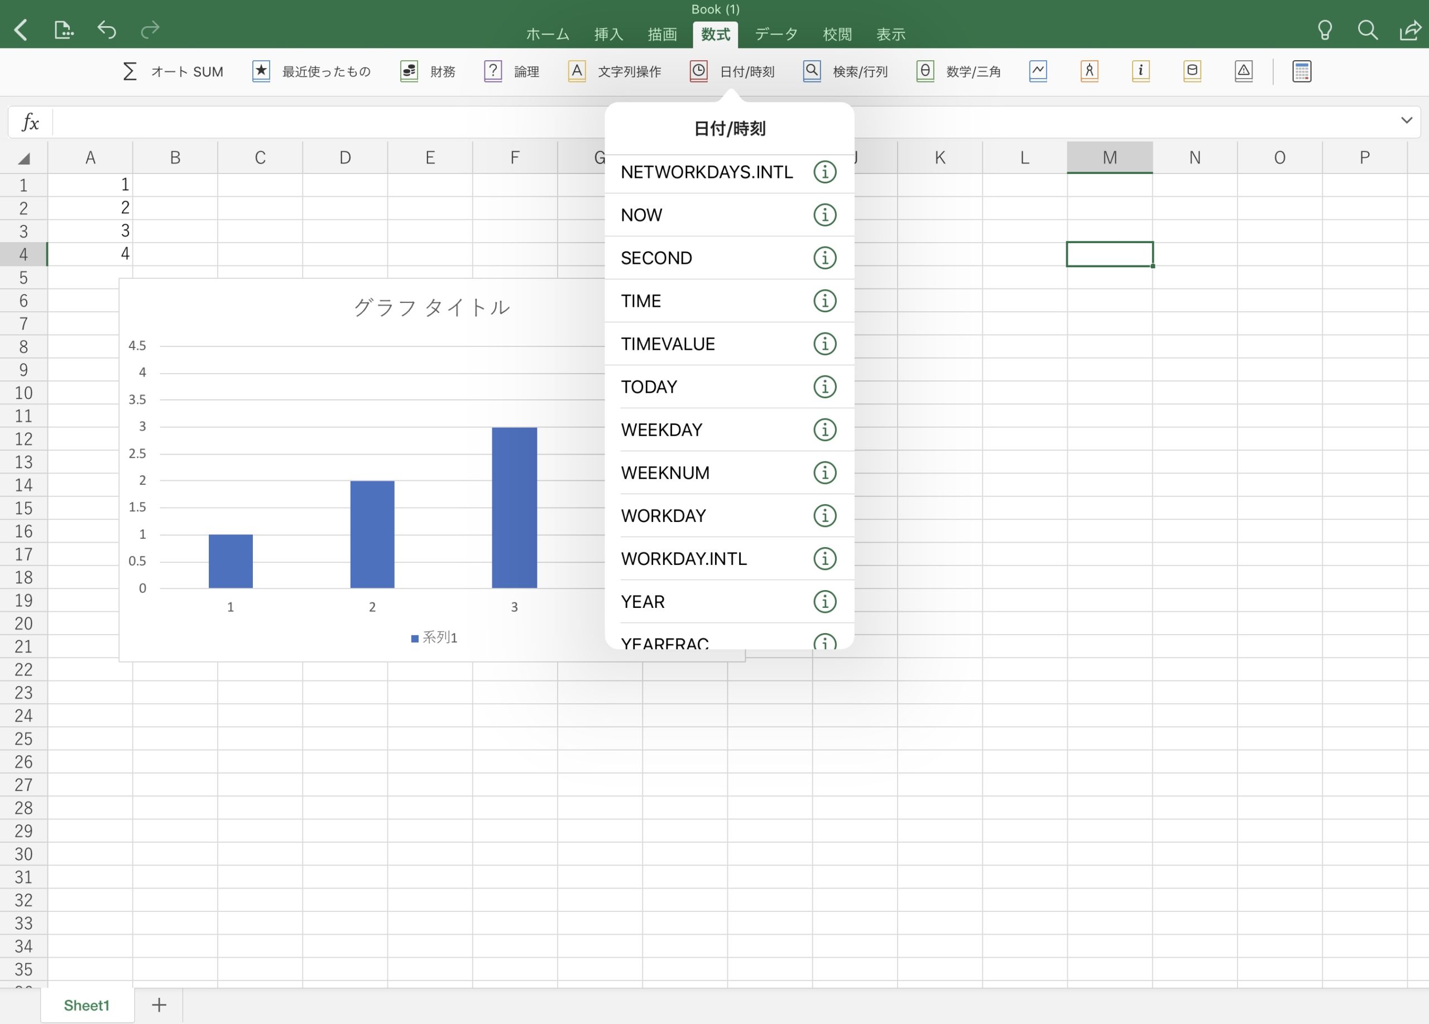Image resolution: width=1429 pixels, height=1024 pixels.
Task: Select the 数式 (Formulas) tab
Action: [716, 34]
